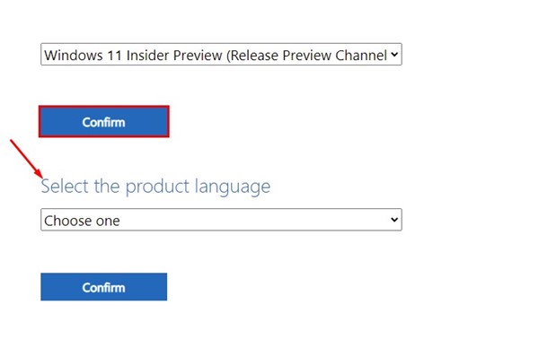Click the 'Release Preview Channel' text in the dropdown
This screenshot has height=339, width=539.
tap(309, 56)
